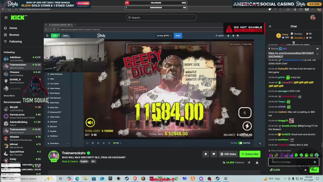The width and height of the screenshot is (323, 182).
Task: Select the Casino tab in Stake
Action: 56,36
